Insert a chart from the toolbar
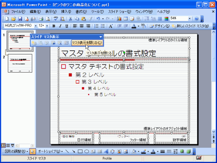The height and width of the screenshot is (163, 217). pyautogui.click(x=119, y=19)
